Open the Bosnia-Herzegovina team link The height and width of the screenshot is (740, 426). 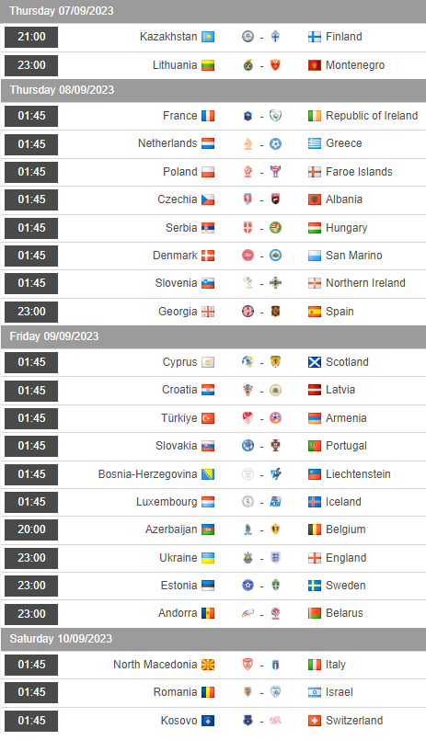[147, 473]
